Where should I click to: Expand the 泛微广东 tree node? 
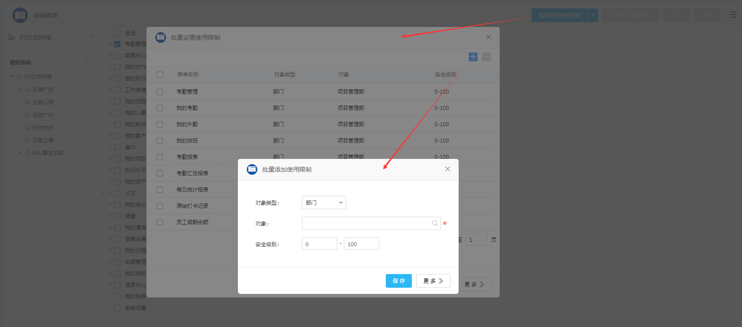pyautogui.click(x=20, y=89)
